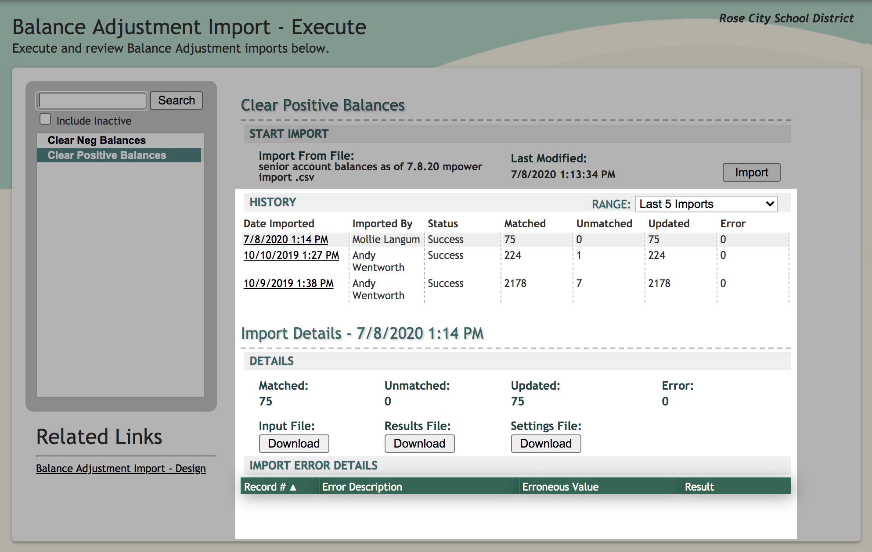Click the Rose City School District title

786,18
